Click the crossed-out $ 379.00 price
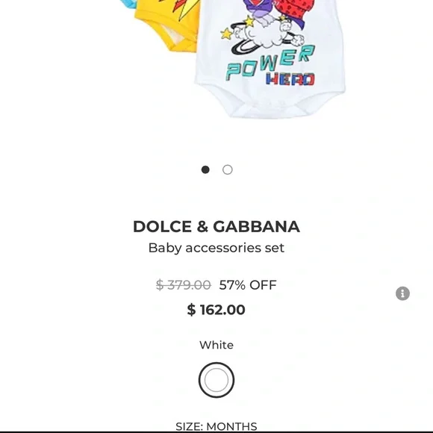This screenshot has height=433, width=433. point(184,284)
